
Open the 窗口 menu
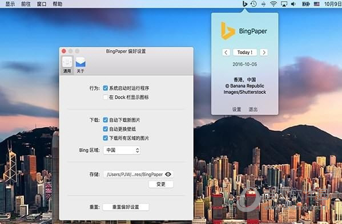coord(42,4)
